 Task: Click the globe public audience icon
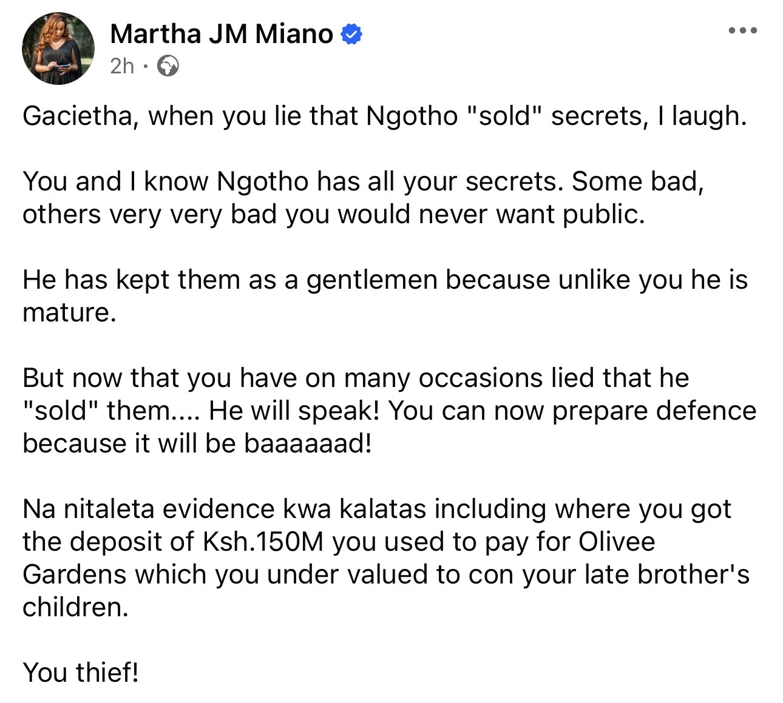click(x=168, y=66)
